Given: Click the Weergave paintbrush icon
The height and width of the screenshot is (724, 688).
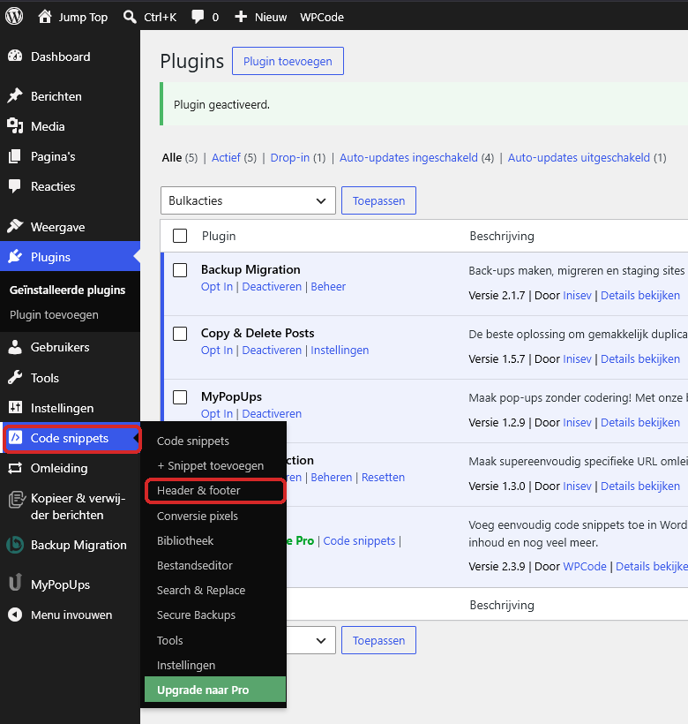Looking at the screenshot, I should pos(15,226).
